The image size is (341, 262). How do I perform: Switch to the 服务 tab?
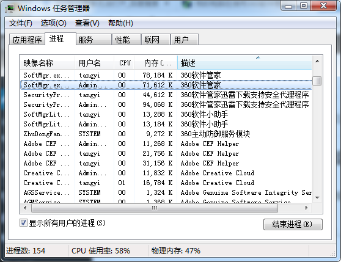coord(94,40)
